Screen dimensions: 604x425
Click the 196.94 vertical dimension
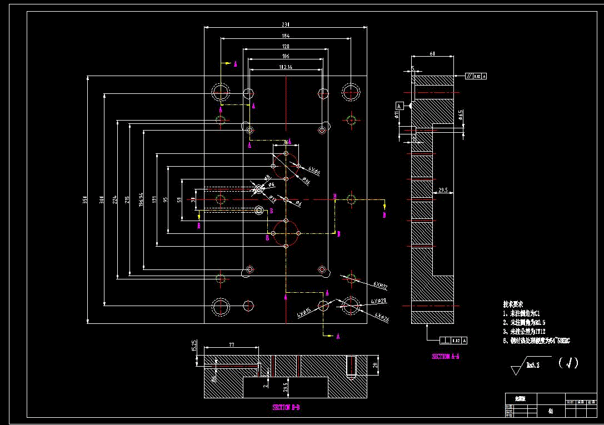coord(141,199)
